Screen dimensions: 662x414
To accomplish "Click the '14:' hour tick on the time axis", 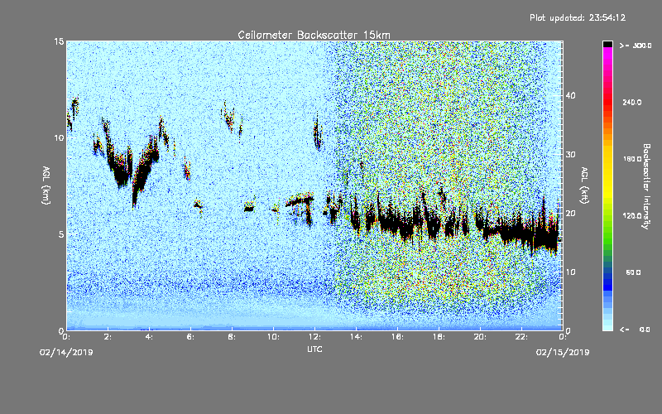I will coord(357,337).
